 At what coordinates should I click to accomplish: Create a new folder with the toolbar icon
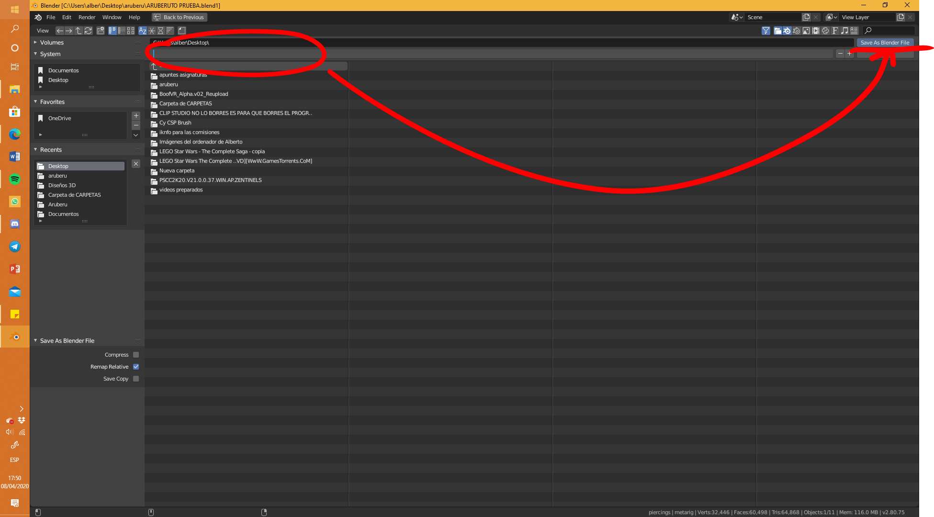(x=101, y=31)
